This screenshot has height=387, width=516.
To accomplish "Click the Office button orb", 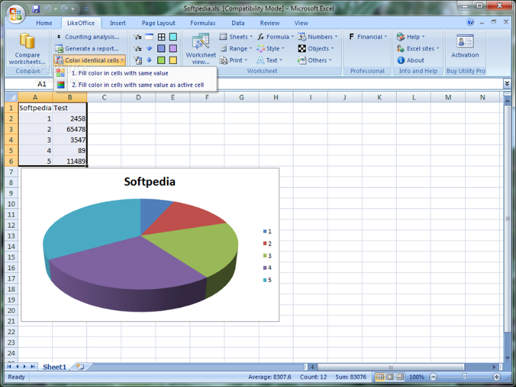I will (x=15, y=14).
